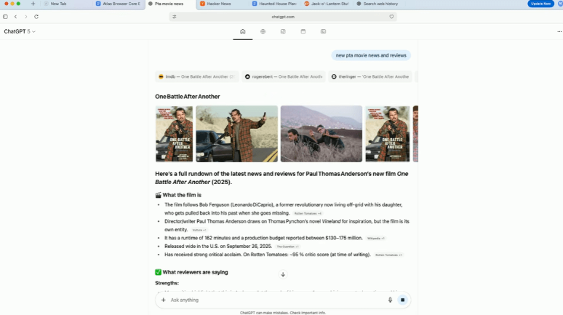Click the Update Now button
563x315 pixels.
point(540,4)
